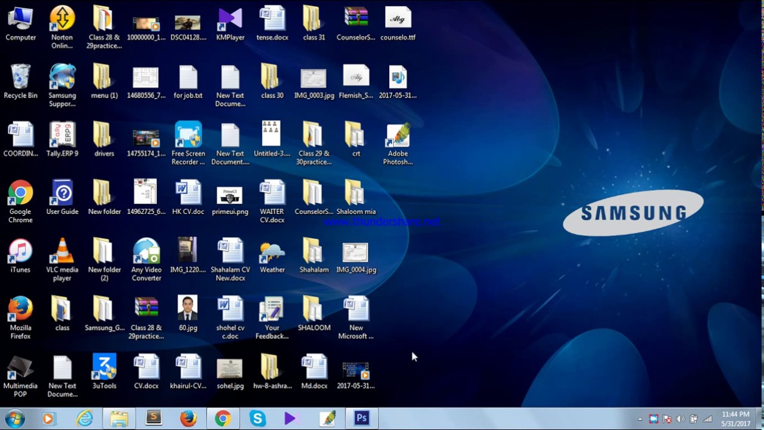This screenshot has width=764, height=430.
Task: Open the Samsung_G folder
Action: pos(104,314)
